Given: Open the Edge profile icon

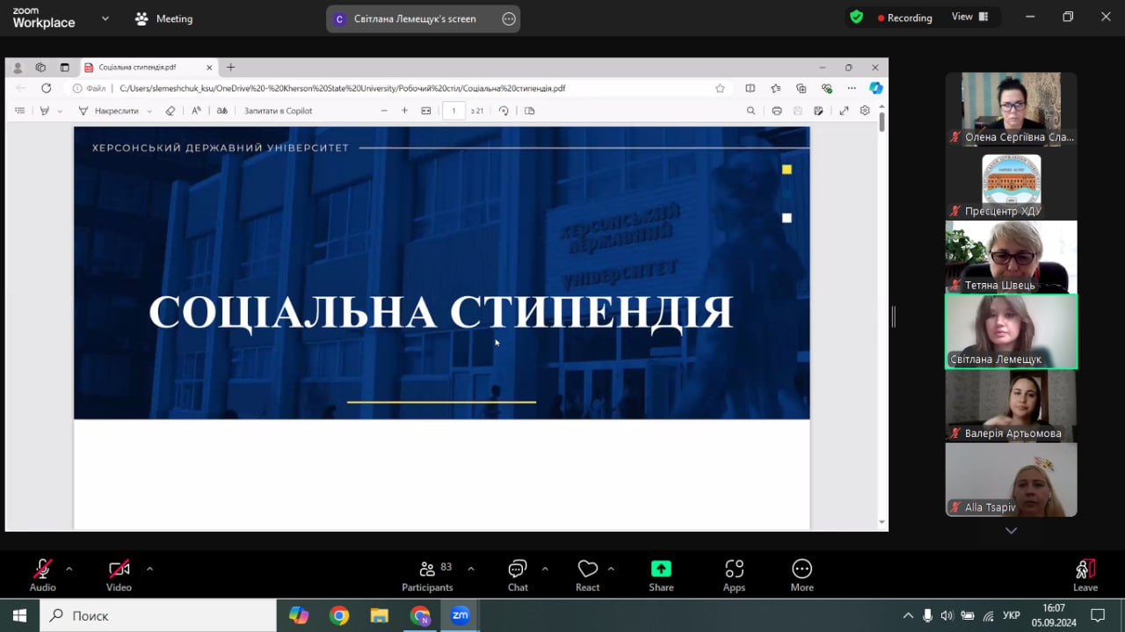Looking at the screenshot, I should point(18,68).
